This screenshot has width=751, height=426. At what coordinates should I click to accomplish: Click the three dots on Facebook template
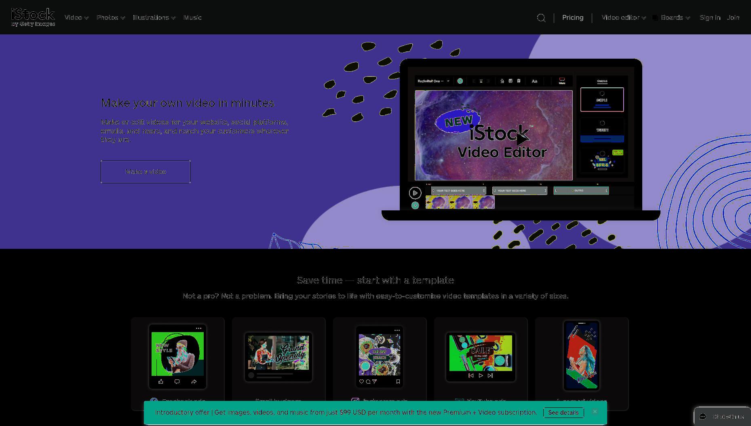click(198, 329)
